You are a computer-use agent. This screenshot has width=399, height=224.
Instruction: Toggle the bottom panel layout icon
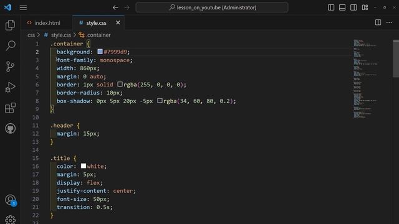click(342, 7)
